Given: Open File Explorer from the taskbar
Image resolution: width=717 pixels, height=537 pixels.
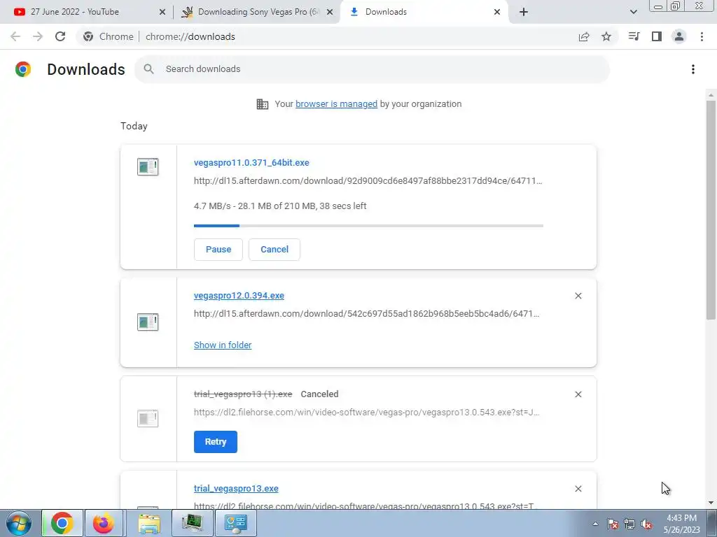Looking at the screenshot, I should tap(149, 523).
